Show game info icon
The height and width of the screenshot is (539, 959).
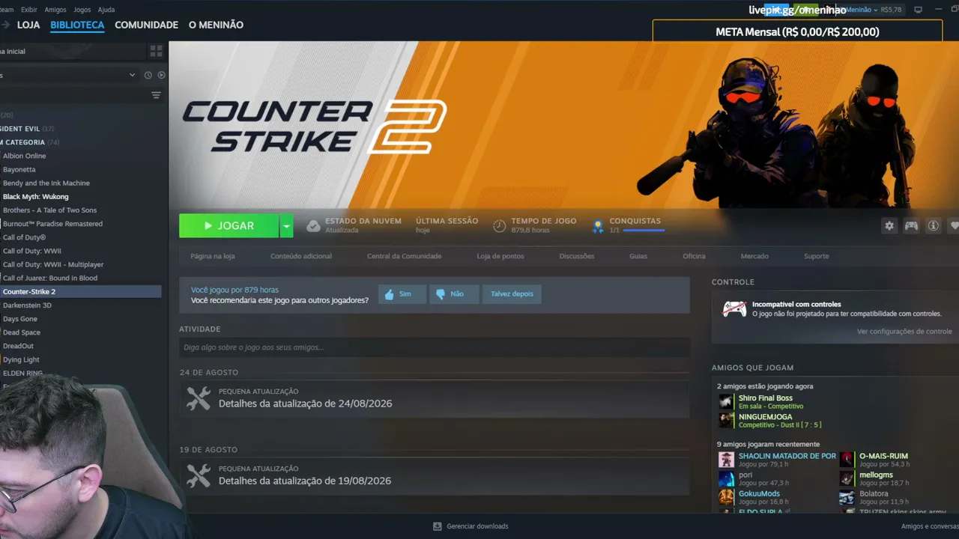[x=933, y=225]
